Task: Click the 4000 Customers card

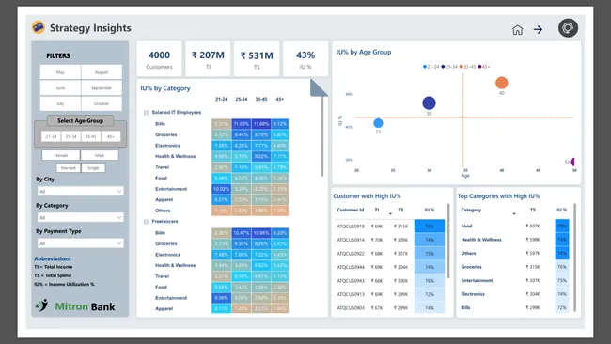Action: point(159,59)
